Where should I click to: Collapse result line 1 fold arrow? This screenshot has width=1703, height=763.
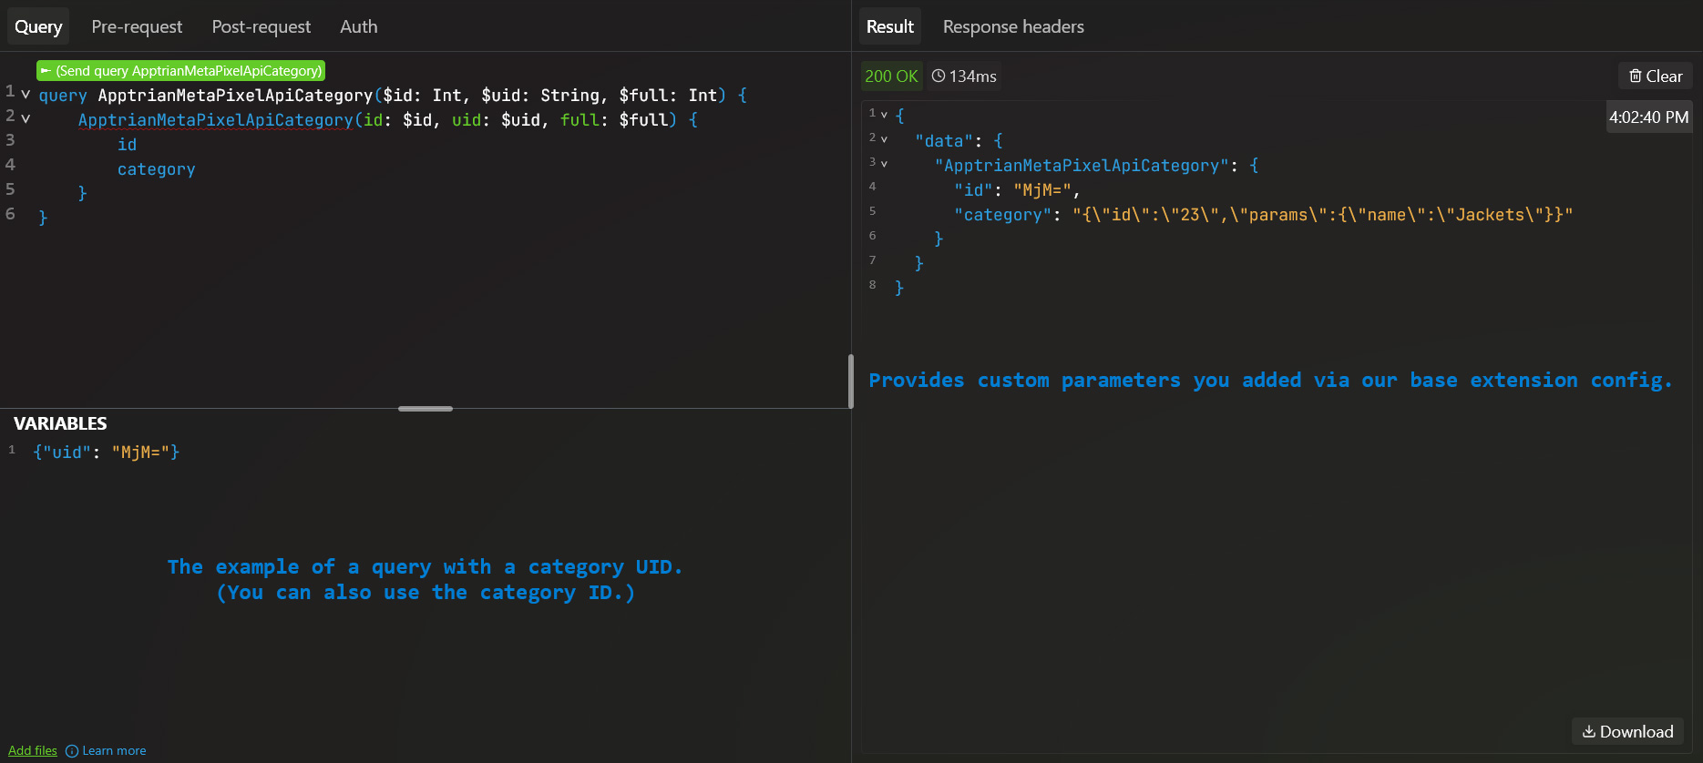click(x=884, y=114)
